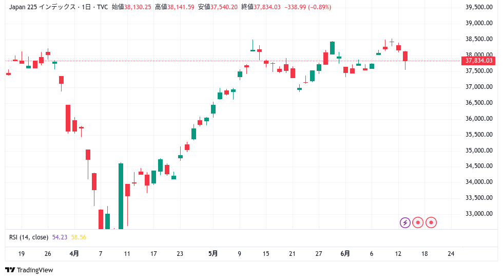Click the RSI (14, close) indicator label
The height and width of the screenshot is (279, 503).
pyautogui.click(x=29, y=237)
